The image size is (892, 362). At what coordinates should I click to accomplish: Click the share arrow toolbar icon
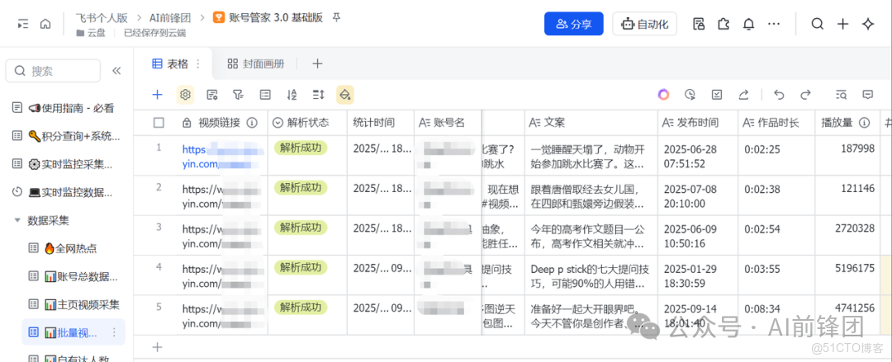pyautogui.click(x=743, y=95)
